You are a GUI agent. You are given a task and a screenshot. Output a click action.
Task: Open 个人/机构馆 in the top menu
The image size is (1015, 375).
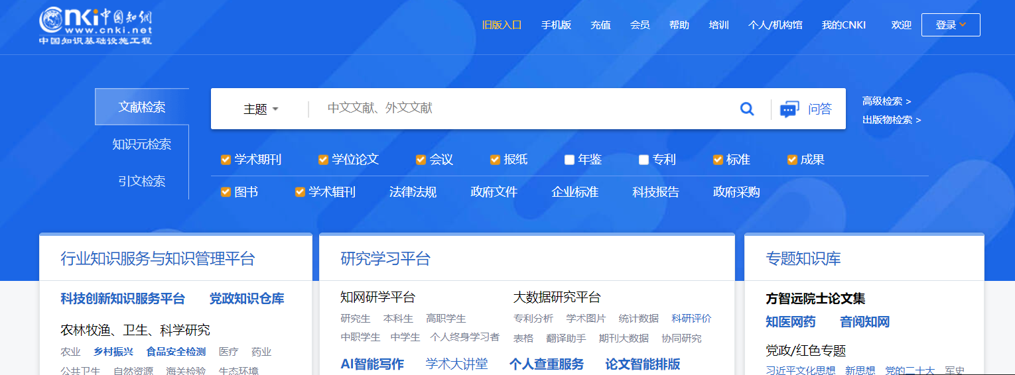[775, 25]
